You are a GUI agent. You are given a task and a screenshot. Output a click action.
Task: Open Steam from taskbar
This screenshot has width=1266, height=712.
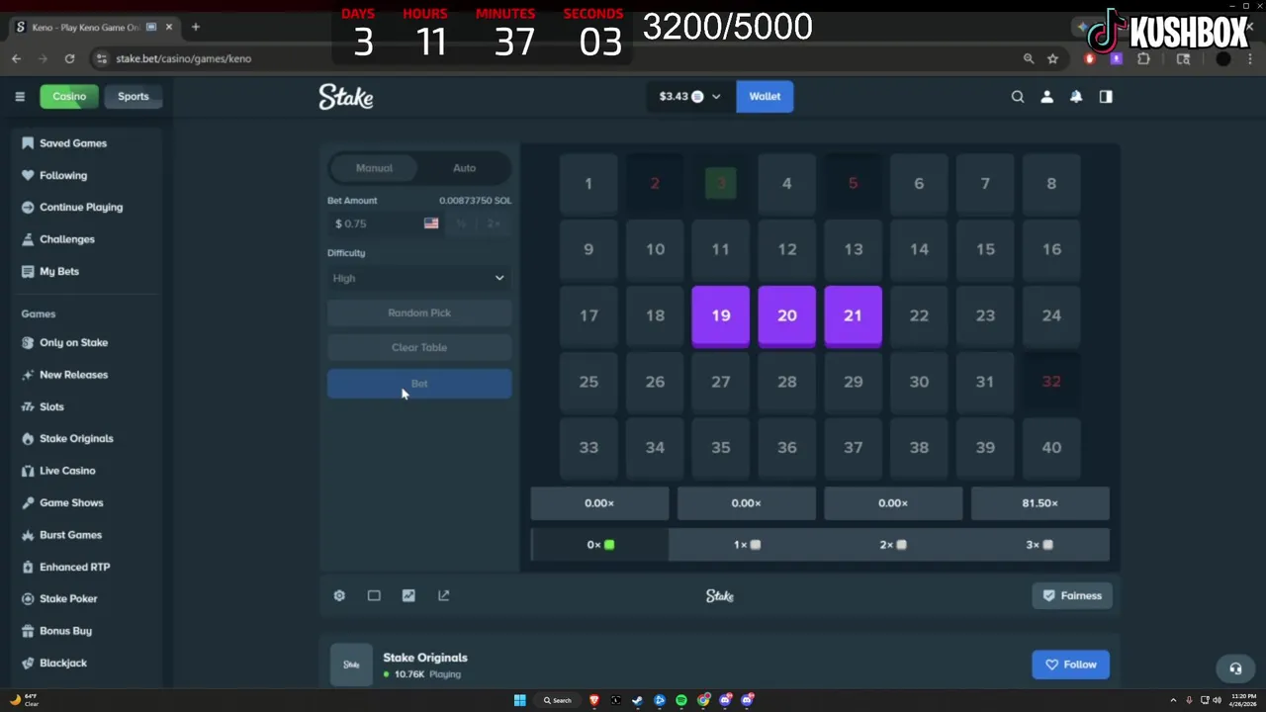[638, 700]
